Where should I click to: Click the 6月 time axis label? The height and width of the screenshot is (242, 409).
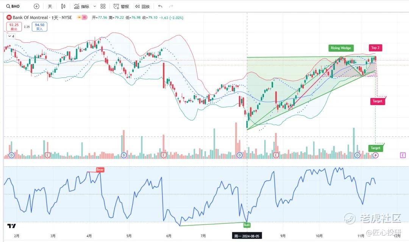coord(169,236)
